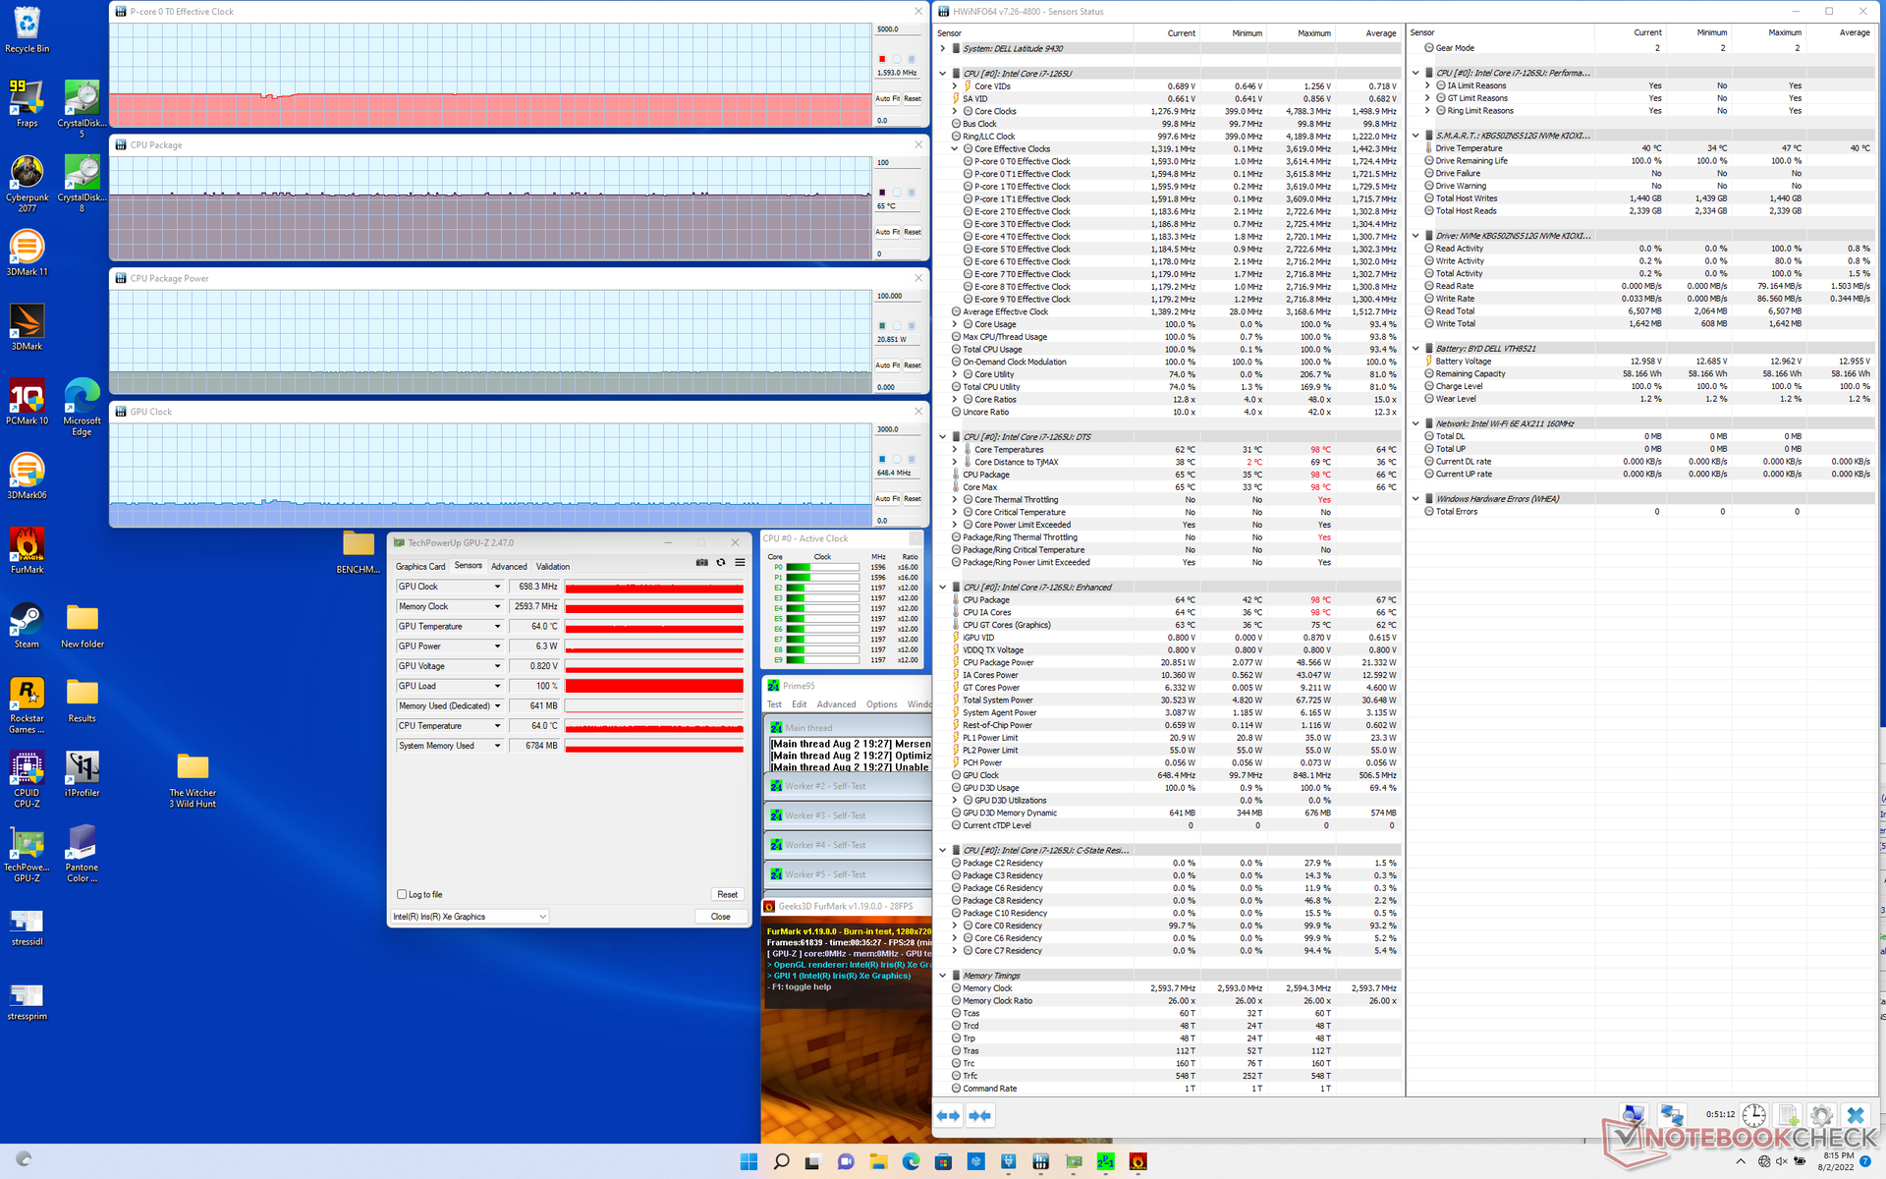1886x1179 pixels.
Task: Open the Rockstar Games launcher icon
Action: [x=27, y=704]
